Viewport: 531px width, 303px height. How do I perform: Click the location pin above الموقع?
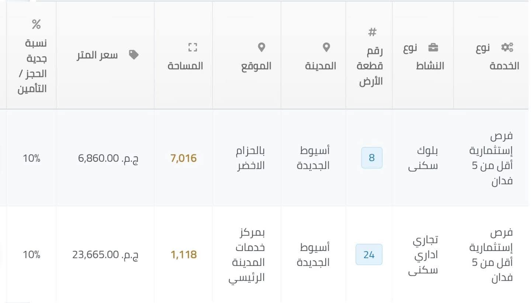click(261, 47)
